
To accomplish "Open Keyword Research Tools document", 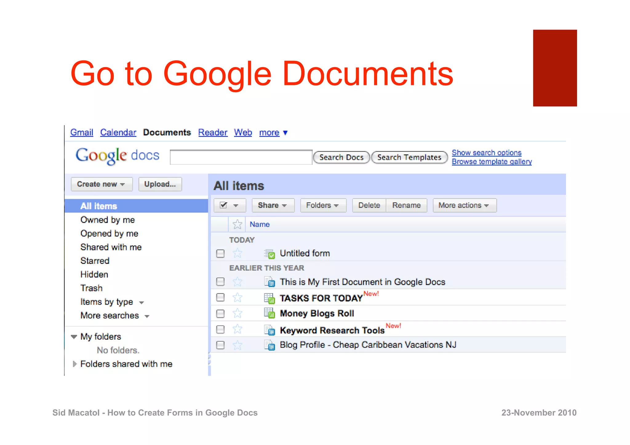I will click(332, 330).
